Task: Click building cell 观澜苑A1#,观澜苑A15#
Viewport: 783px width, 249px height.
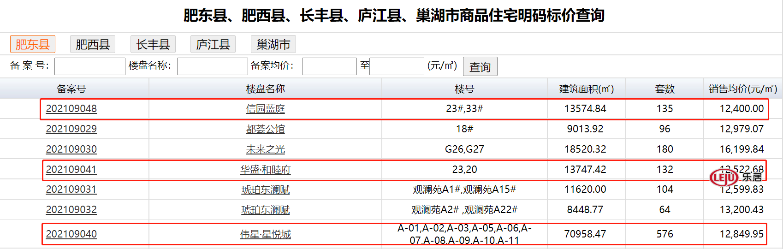Action: coord(464,190)
